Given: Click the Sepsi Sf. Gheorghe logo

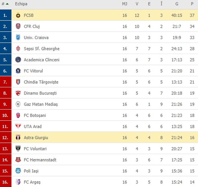Looking at the screenshot, I should (18, 49).
